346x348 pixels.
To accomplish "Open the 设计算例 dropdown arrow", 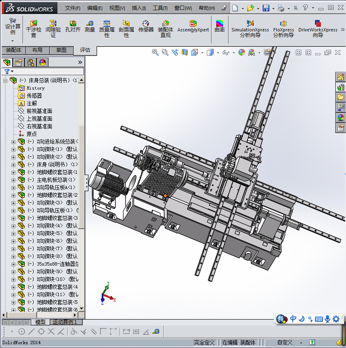I will [12, 41].
